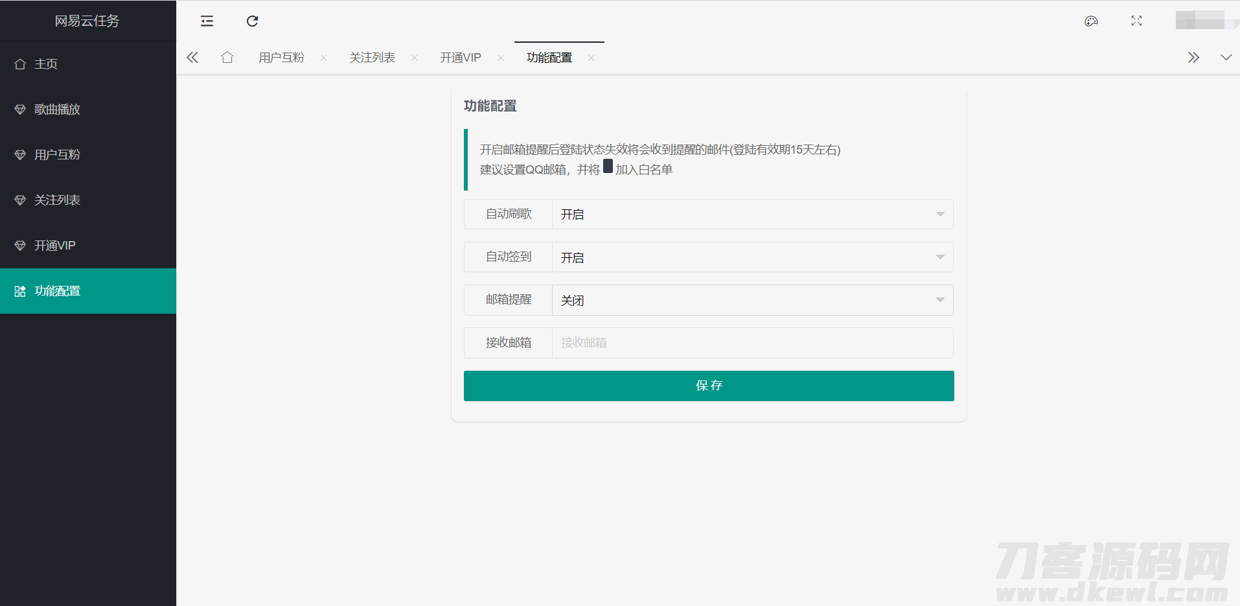
Task: Toggle fullscreen mode icon
Action: click(x=1136, y=21)
